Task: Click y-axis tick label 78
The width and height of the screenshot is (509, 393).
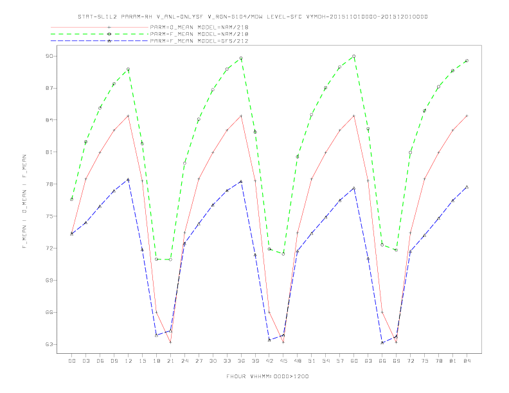Action: coord(49,184)
